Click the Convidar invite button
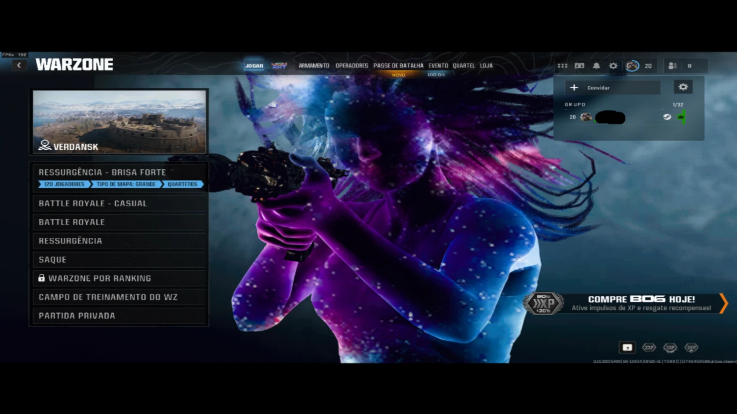 (613, 87)
